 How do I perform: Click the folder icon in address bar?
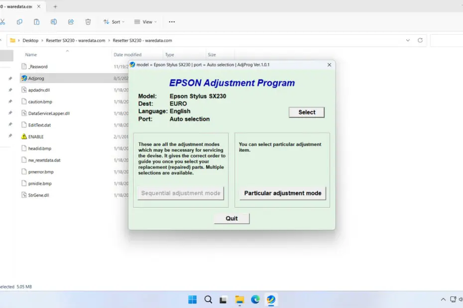tap(12, 40)
